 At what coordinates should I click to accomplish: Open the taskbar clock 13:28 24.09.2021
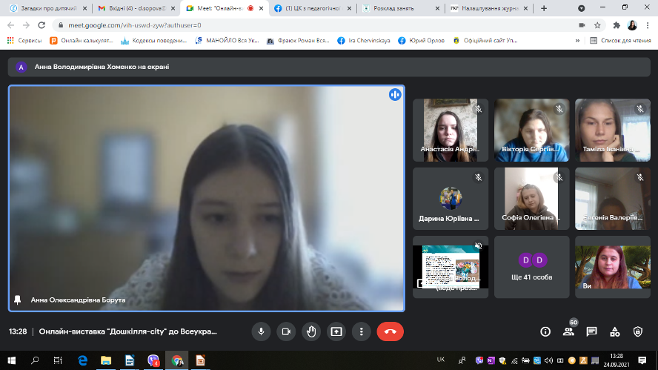pyautogui.click(x=617, y=360)
